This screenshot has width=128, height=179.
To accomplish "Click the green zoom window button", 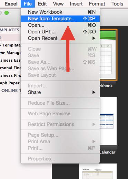I will click(x=7, y=13).
